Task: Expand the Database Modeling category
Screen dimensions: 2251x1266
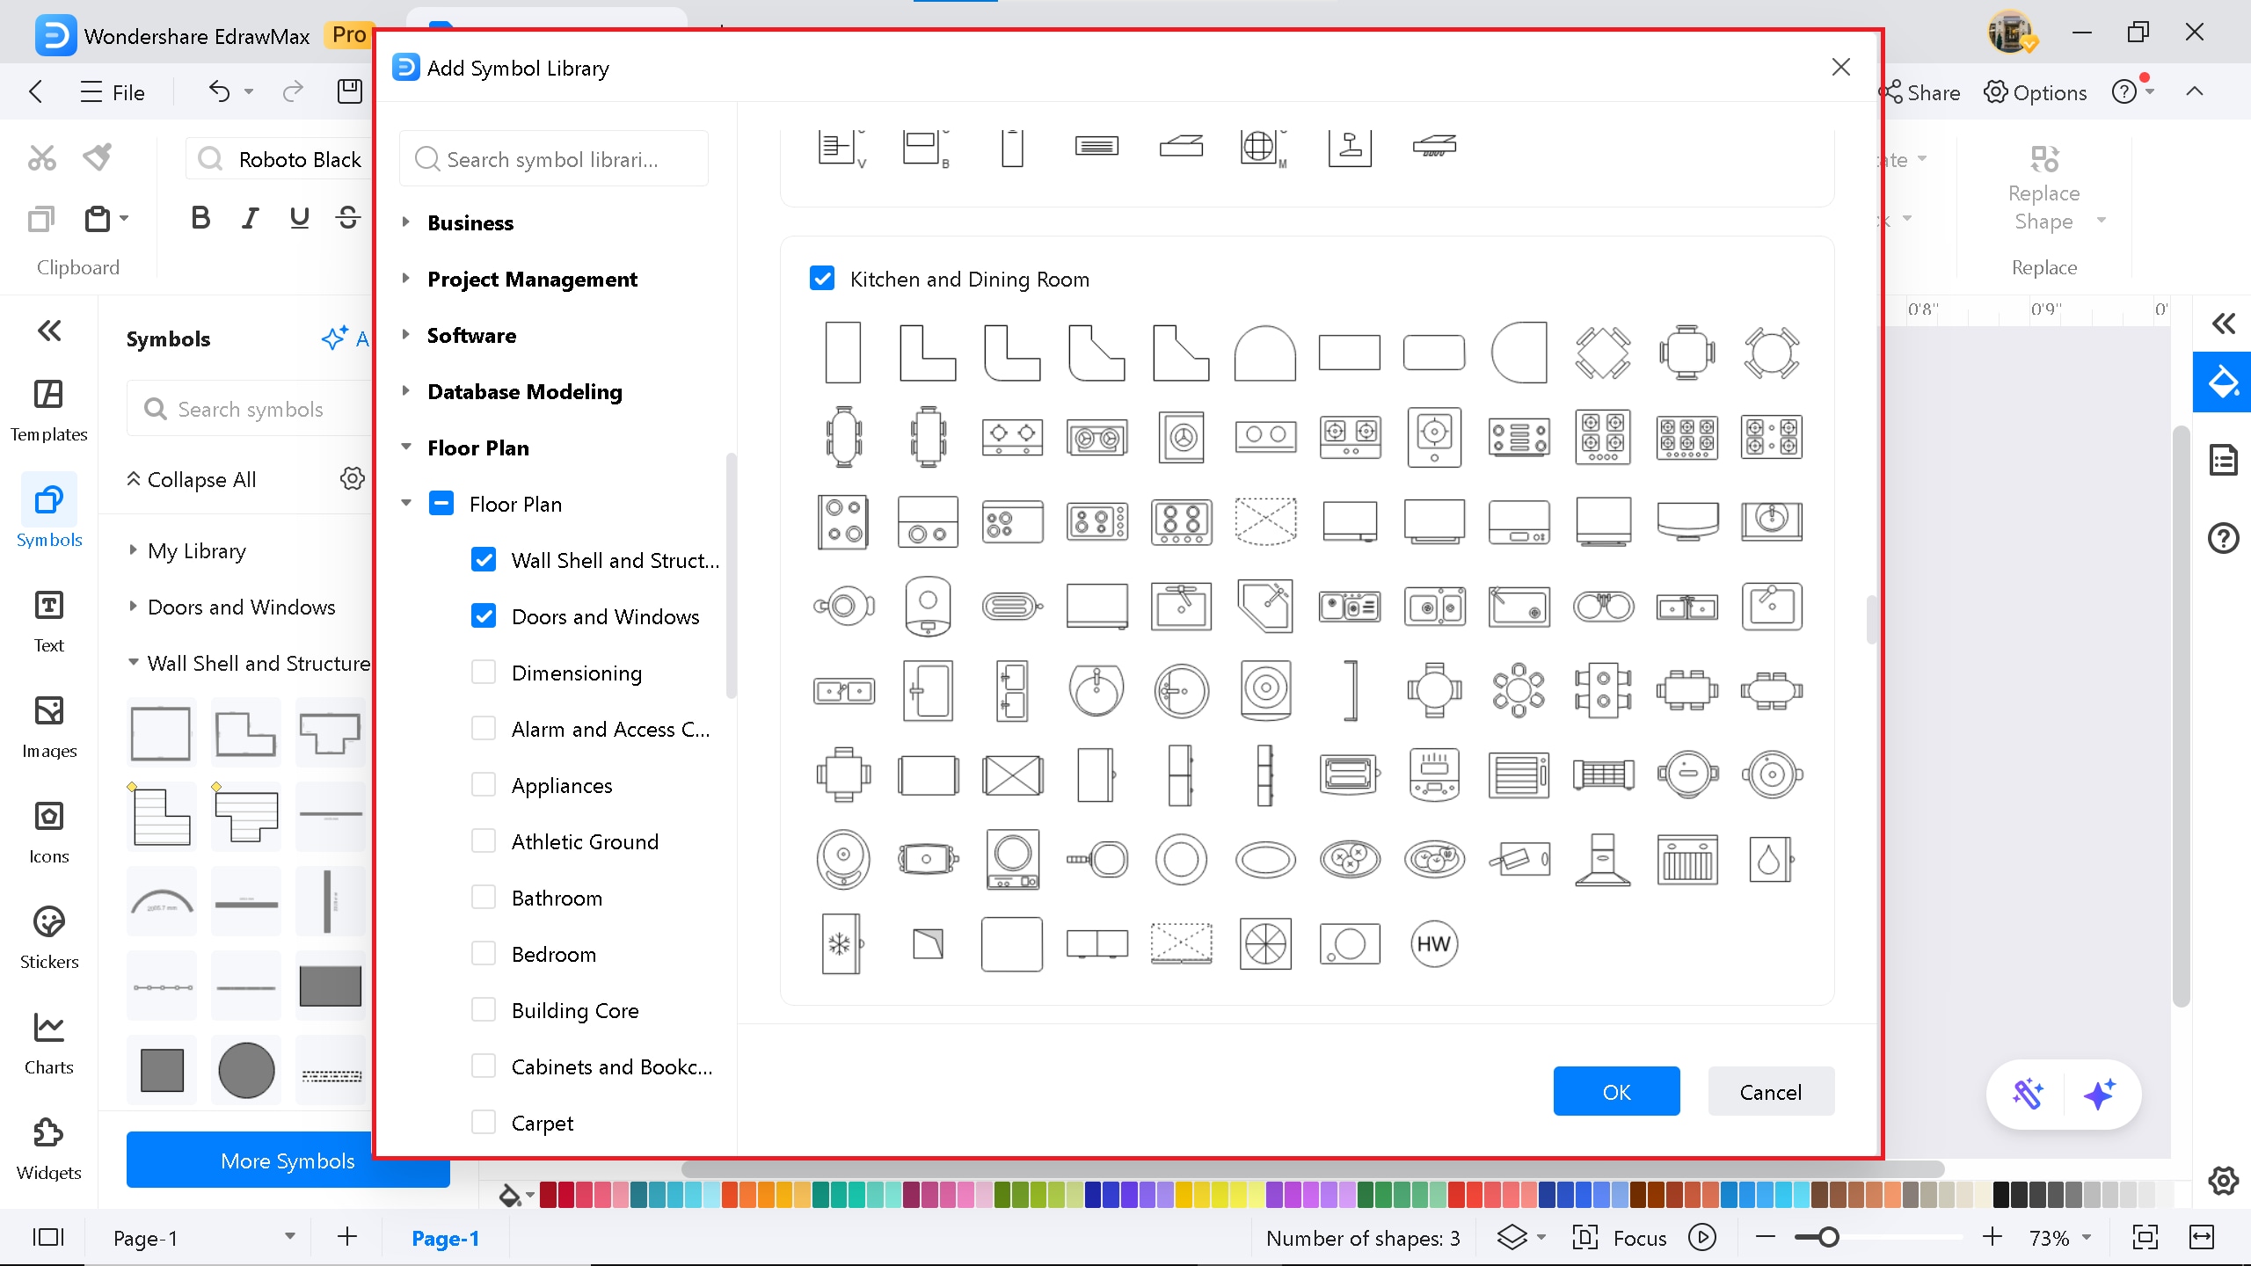Action: click(x=406, y=391)
